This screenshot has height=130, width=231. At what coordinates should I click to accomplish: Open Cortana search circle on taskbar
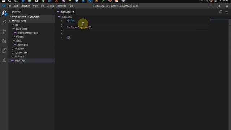(10, 1)
